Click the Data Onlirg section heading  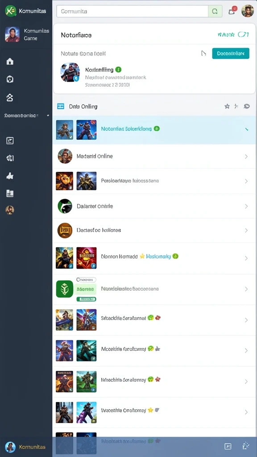[83, 107]
